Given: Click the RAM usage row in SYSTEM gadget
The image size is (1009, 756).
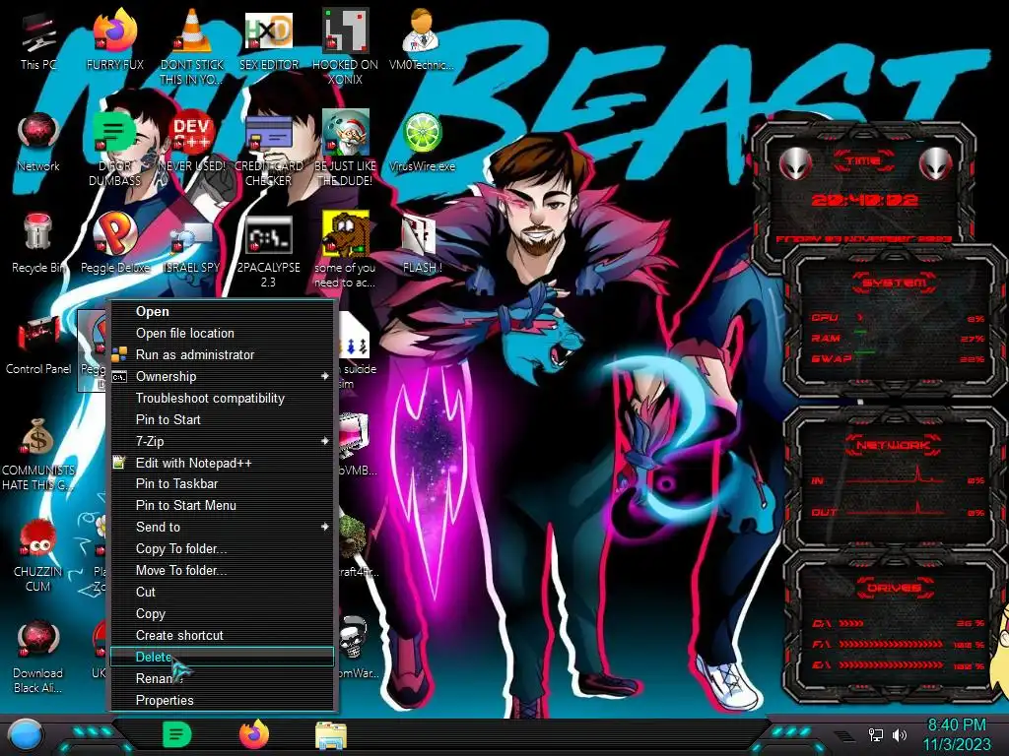Looking at the screenshot, I should pyautogui.click(x=898, y=339).
